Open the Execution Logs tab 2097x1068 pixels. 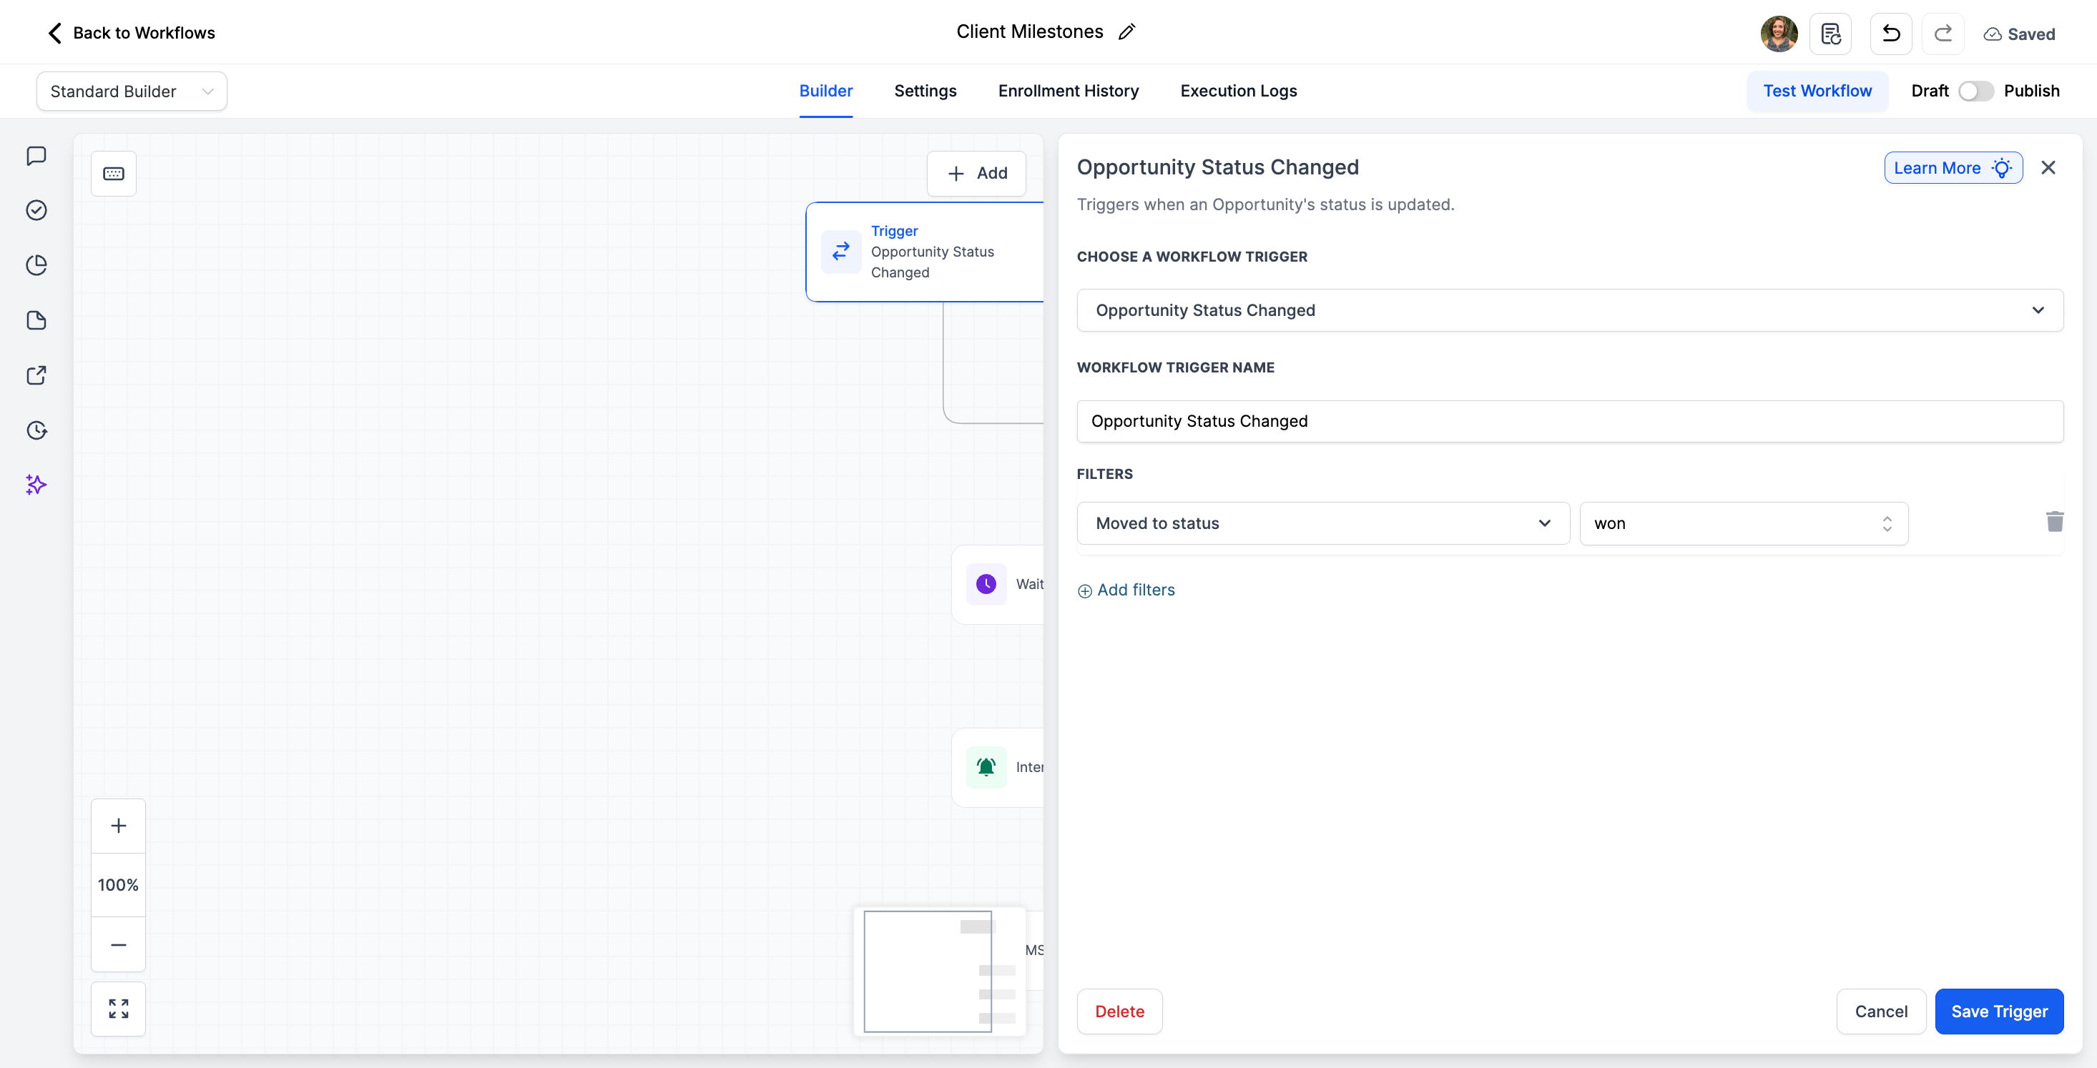click(1238, 91)
